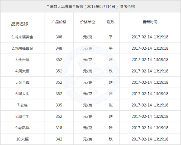181x145 pixels.
Task: Click price 308 for 鸿来福黄金
Action: click(59, 37)
